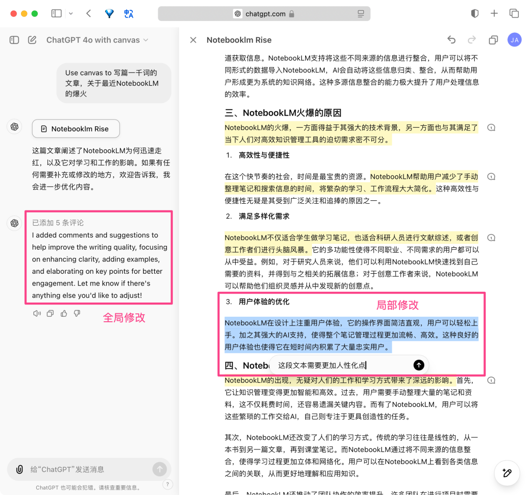529x495 pixels.
Task: Open the translate extension icon
Action: (x=128, y=14)
